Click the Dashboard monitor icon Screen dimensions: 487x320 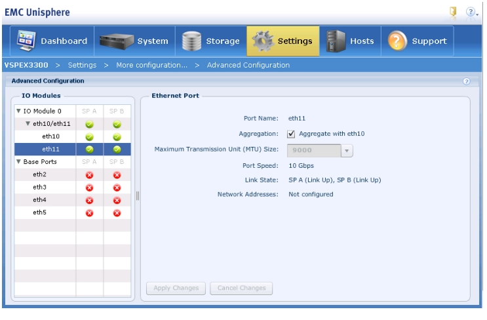click(26, 41)
